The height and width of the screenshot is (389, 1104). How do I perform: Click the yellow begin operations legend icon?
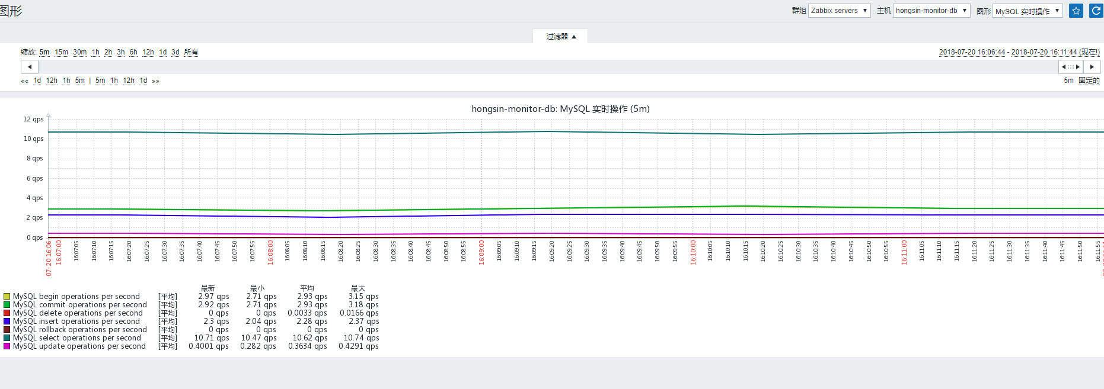click(7, 297)
